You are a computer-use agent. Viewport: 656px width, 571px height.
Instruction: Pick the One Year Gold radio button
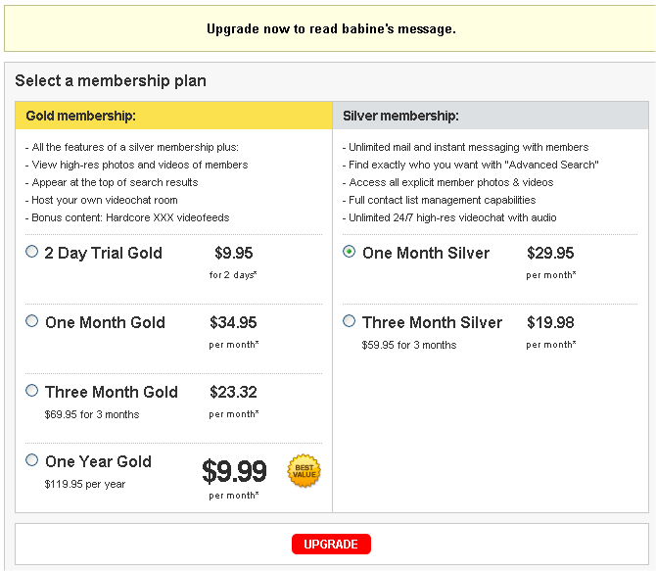click(31, 460)
